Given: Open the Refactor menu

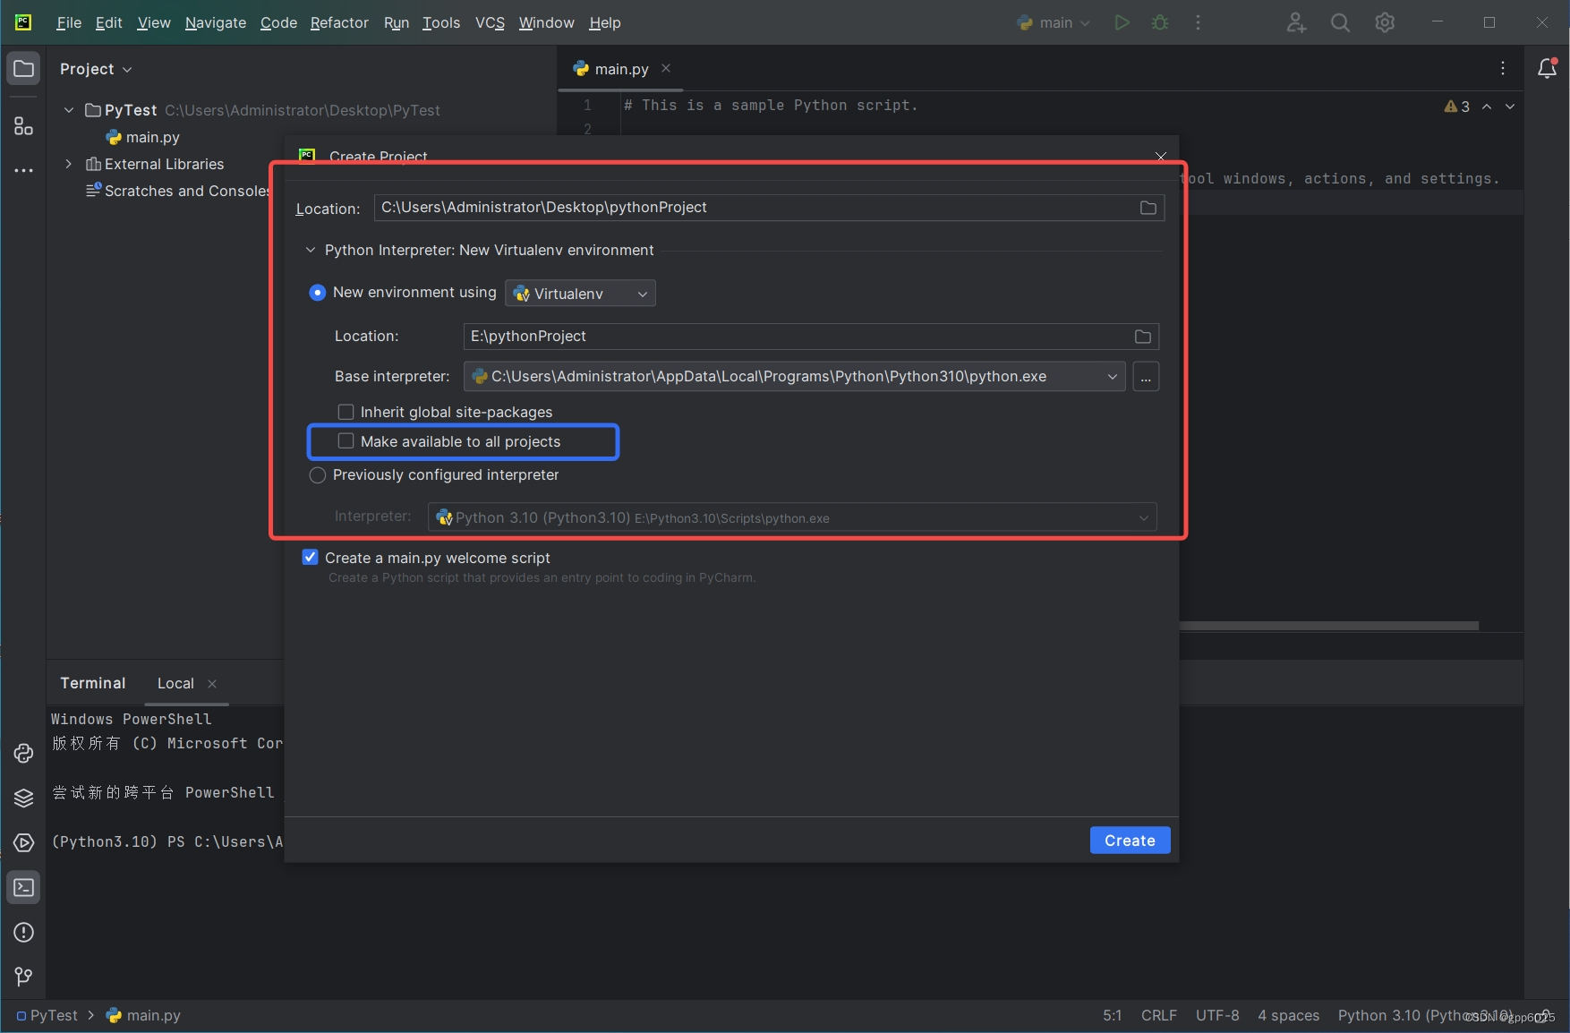Looking at the screenshot, I should [339, 22].
